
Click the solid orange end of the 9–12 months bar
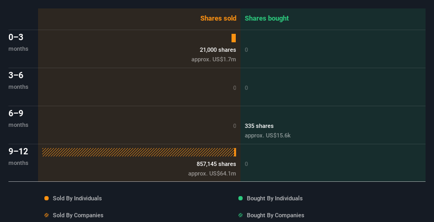pyautogui.click(x=235, y=152)
